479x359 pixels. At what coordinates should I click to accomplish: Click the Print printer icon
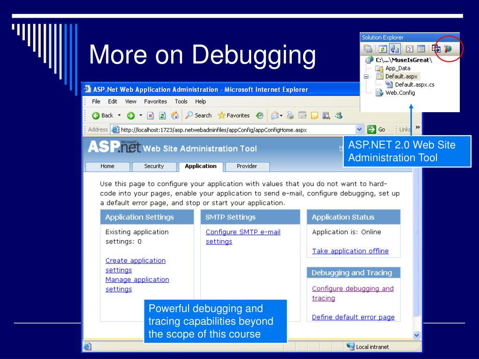pyautogui.click(x=290, y=115)
